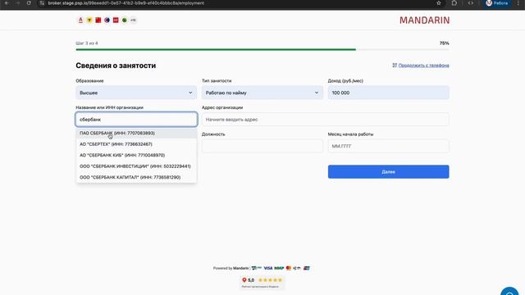
Task: Focus the Доход income field
Action: click(x=388, y=93)
